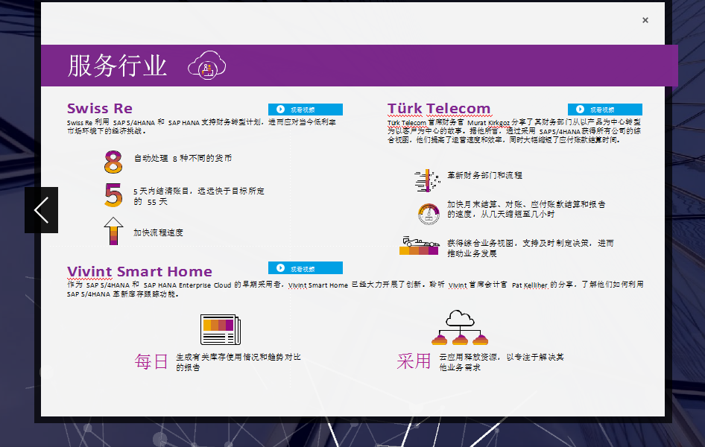Click the number 8 currencies icon
Viewport: 705px width, 447px height.
(113, 161)
